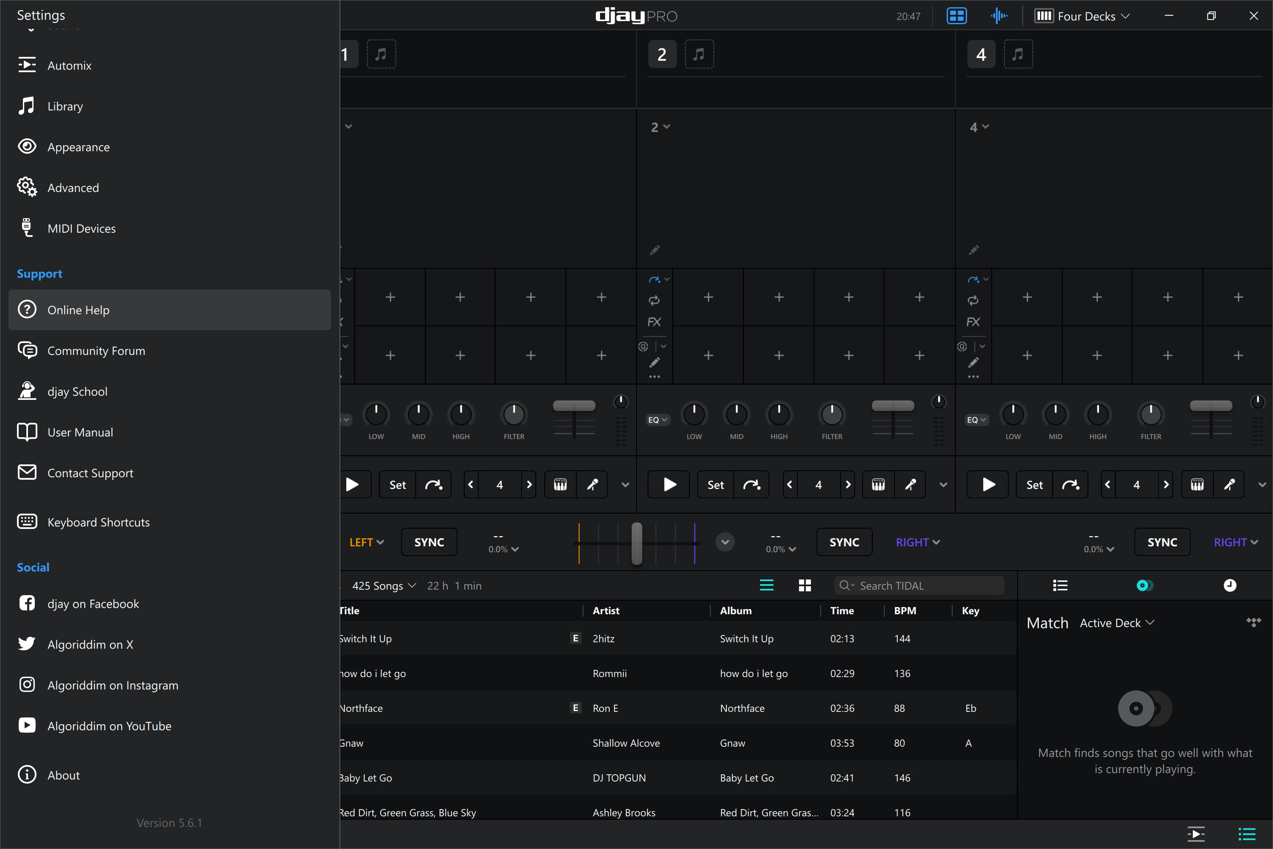Open the Community Forum link
1273x849 pixels.
96,351
